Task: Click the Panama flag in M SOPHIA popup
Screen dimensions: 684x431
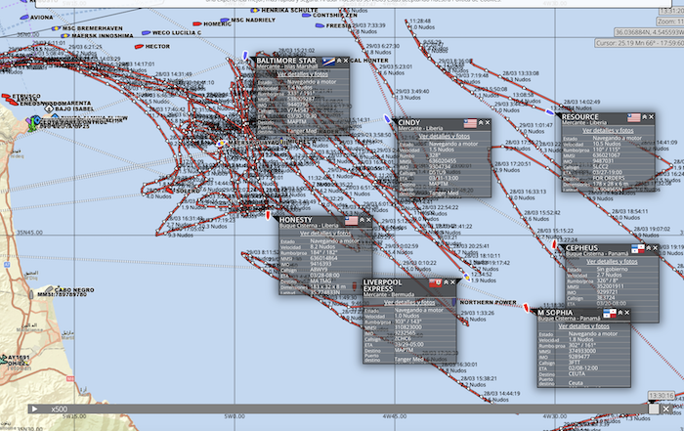Action: tap(610, 313)
